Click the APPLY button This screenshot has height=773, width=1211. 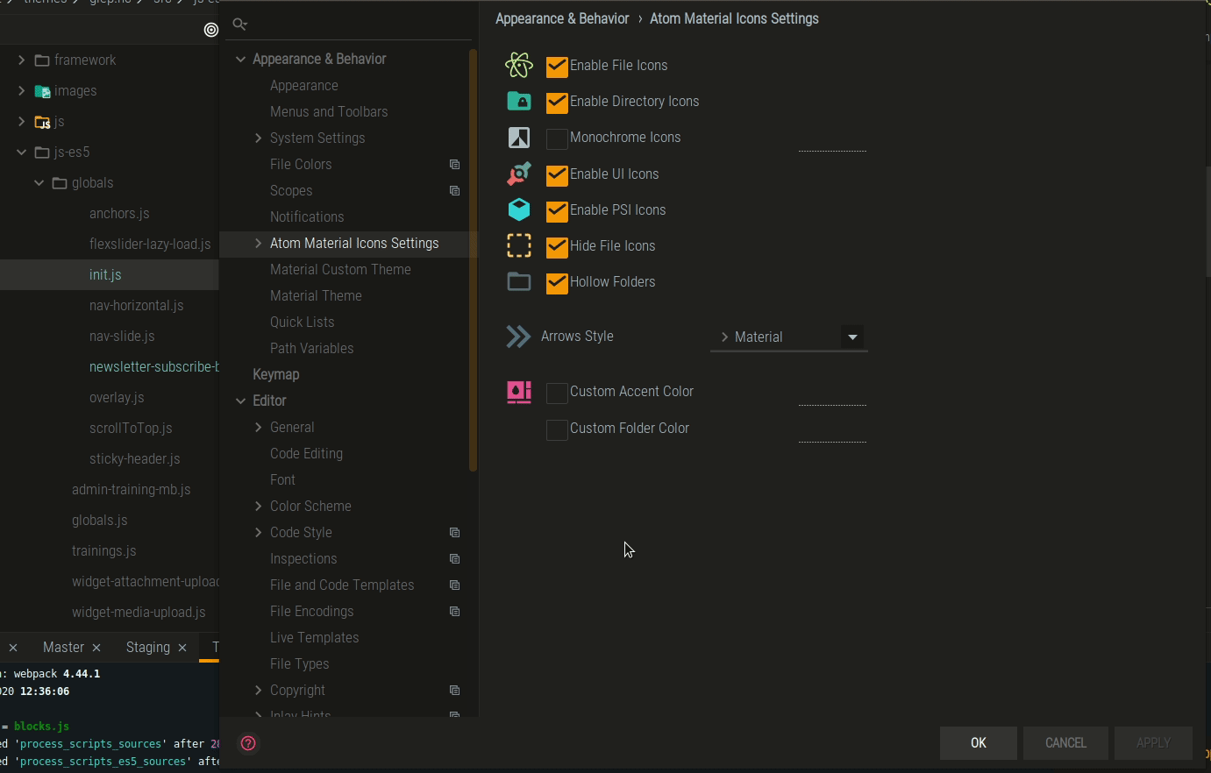(x=1153, y=743)
